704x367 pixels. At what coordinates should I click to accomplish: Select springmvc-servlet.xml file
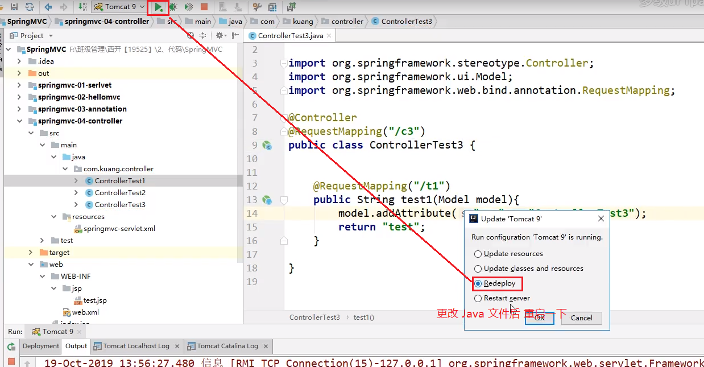[114, 228]
